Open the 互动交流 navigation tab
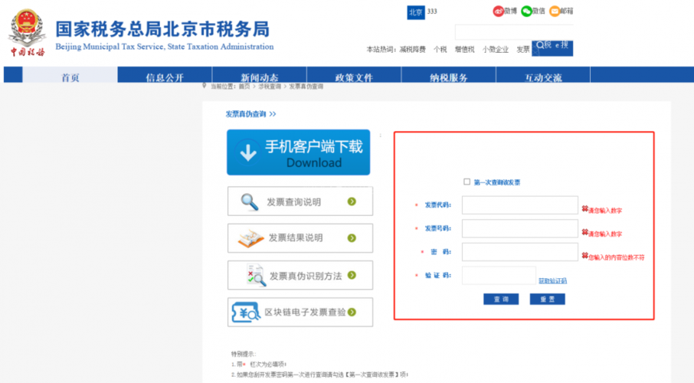This screenshot has width=694, height=383. click(x=543, y=75)
